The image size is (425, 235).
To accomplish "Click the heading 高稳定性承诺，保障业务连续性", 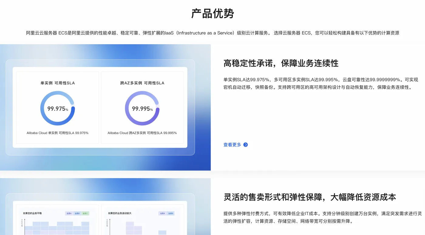I will (x=281, y=63).
